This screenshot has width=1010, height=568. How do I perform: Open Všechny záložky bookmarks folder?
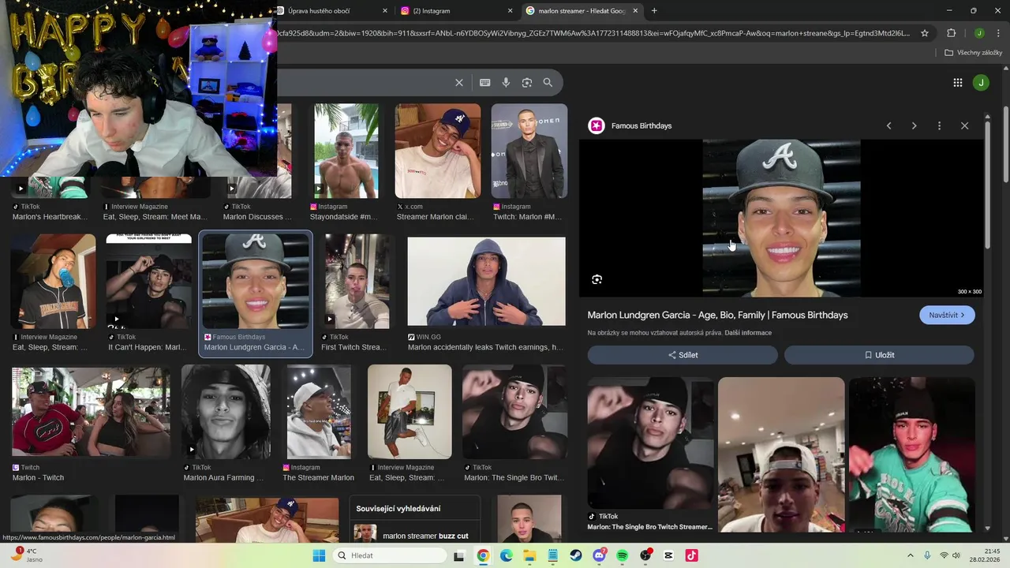973,52
